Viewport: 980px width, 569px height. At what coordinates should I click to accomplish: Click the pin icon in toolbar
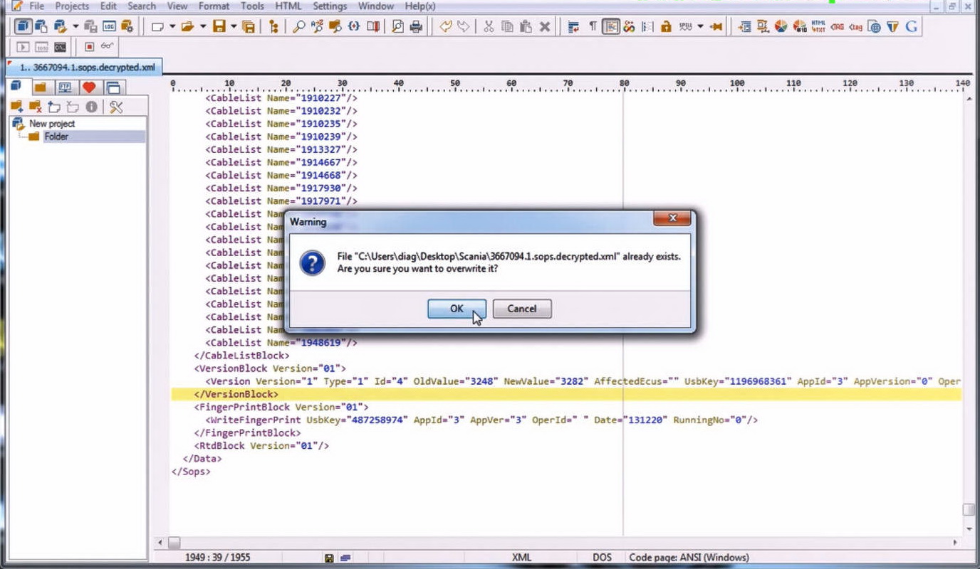pyautogui.click(x=716, y=27)
